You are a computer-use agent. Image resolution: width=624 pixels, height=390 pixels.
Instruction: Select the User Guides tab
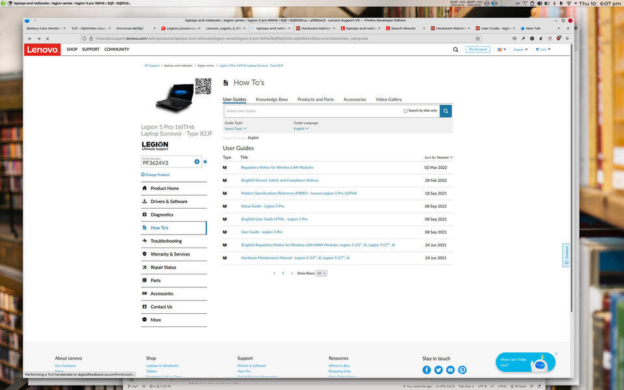click(235, 99)
